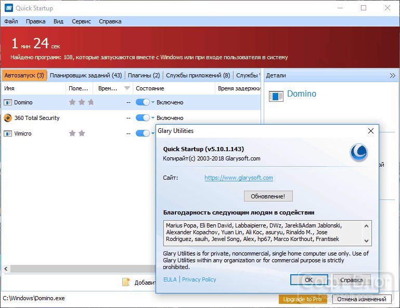Click the Обновление! button
This screenshot has height=308, width=400.
click(x=268, y=196)
